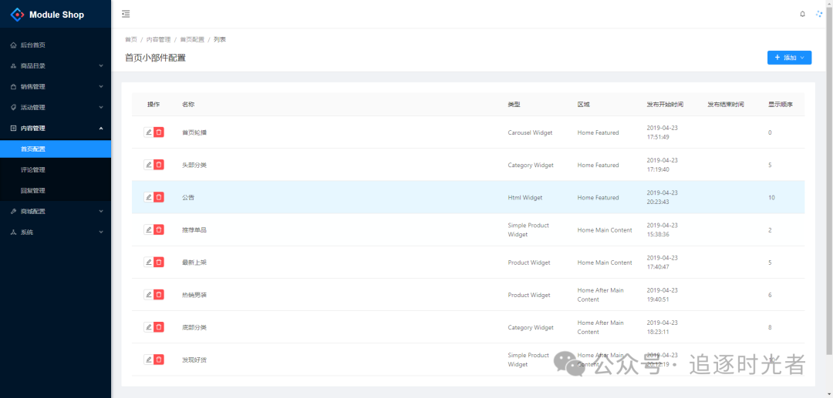Viewport: 833px width, 398px height.
Task: Expand the 商城配置 menu chevron
Action: pos(101,211)
